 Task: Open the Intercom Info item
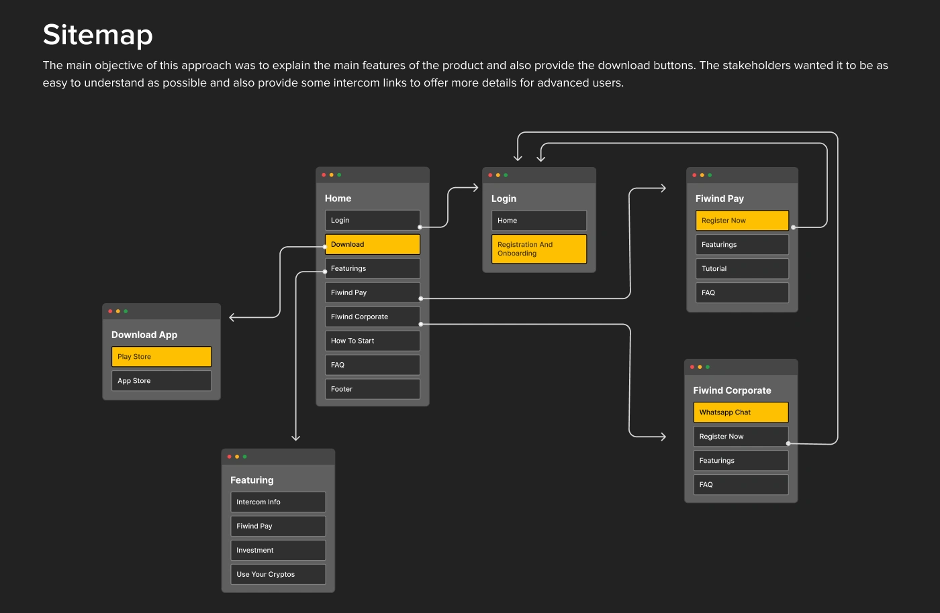[x=278, y=502]
